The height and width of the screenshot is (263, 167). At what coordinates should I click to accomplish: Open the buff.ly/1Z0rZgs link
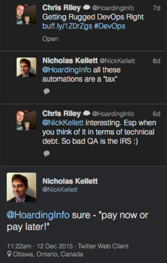coord(67,26)
